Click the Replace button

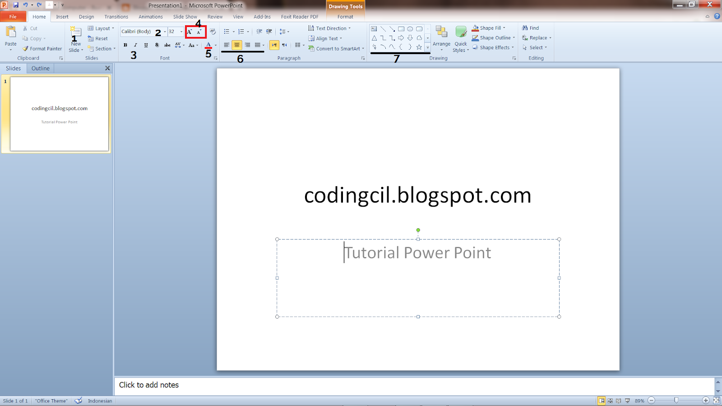pos(537,38)
